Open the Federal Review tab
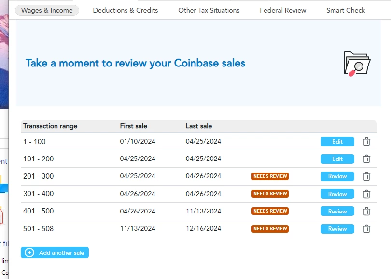The width and height of the screenshot is (391, 279). [x=283, y=10]
